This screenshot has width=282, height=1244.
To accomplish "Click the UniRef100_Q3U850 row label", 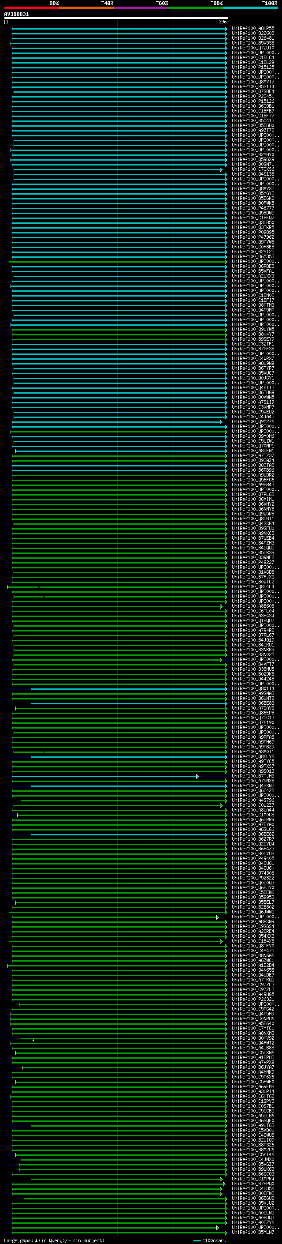I will 253,222.
